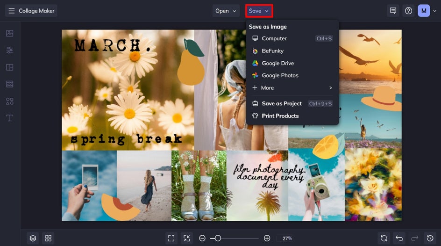The width and height of the screenshot is (441, 246).
Task: Save image to Computer
Action: (292, 38)
